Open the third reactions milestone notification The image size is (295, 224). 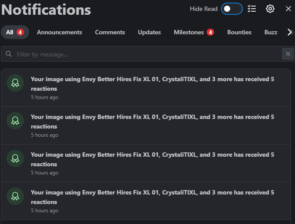(146, 163)
